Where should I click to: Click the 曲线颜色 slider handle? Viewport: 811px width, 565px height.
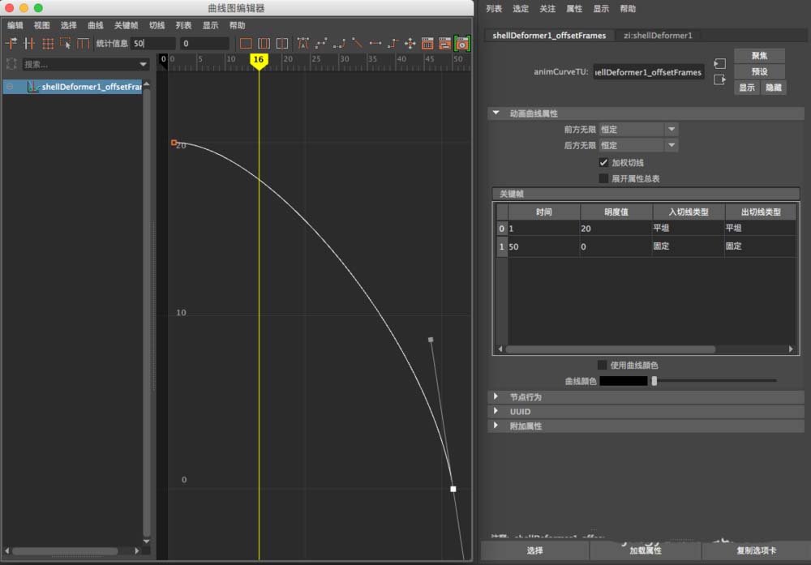[654, 381]
